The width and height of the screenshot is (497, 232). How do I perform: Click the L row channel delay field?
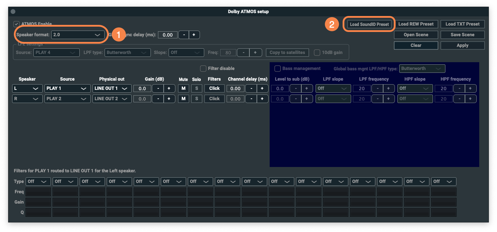tap(236, 88)
